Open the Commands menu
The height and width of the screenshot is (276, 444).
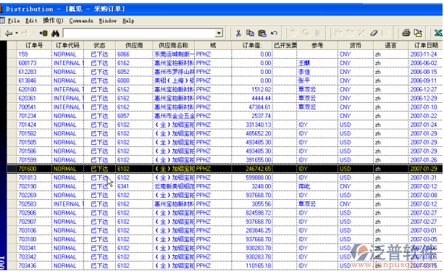81,21
